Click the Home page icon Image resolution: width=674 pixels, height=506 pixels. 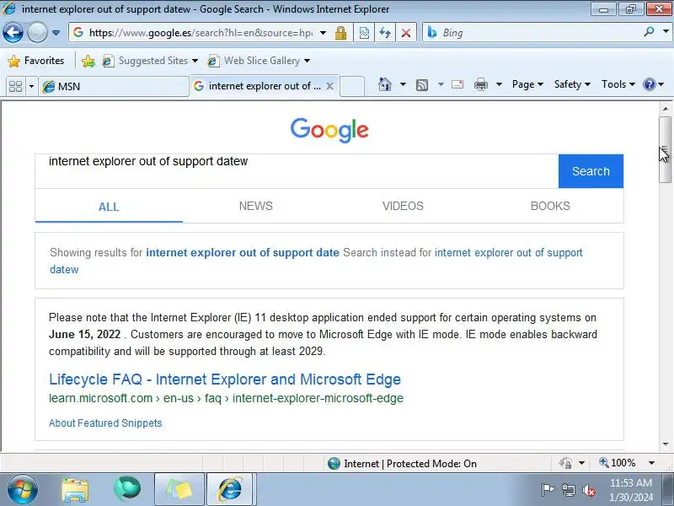click(385, 84)
